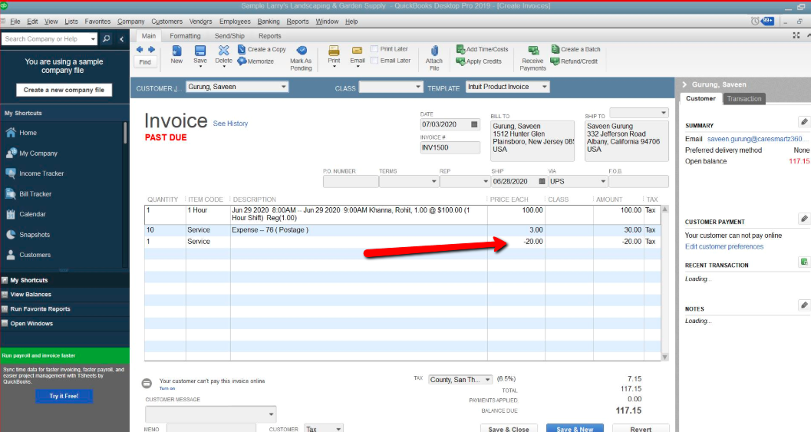Switch to the Transaction tab
Screen dimensions: 811x432
click(744, 99)
